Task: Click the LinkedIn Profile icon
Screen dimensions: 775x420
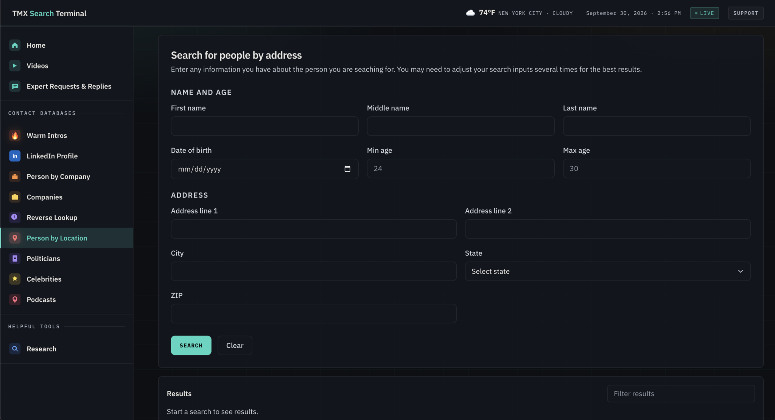Action: (x=15, y=156)
